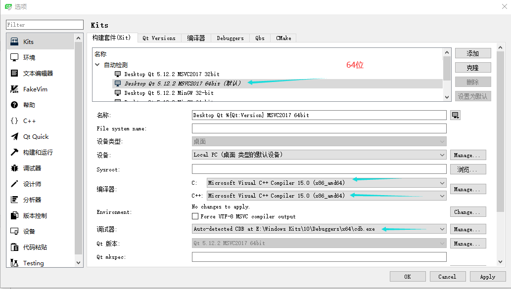Switch to 编译器 tab

[196, 38]
